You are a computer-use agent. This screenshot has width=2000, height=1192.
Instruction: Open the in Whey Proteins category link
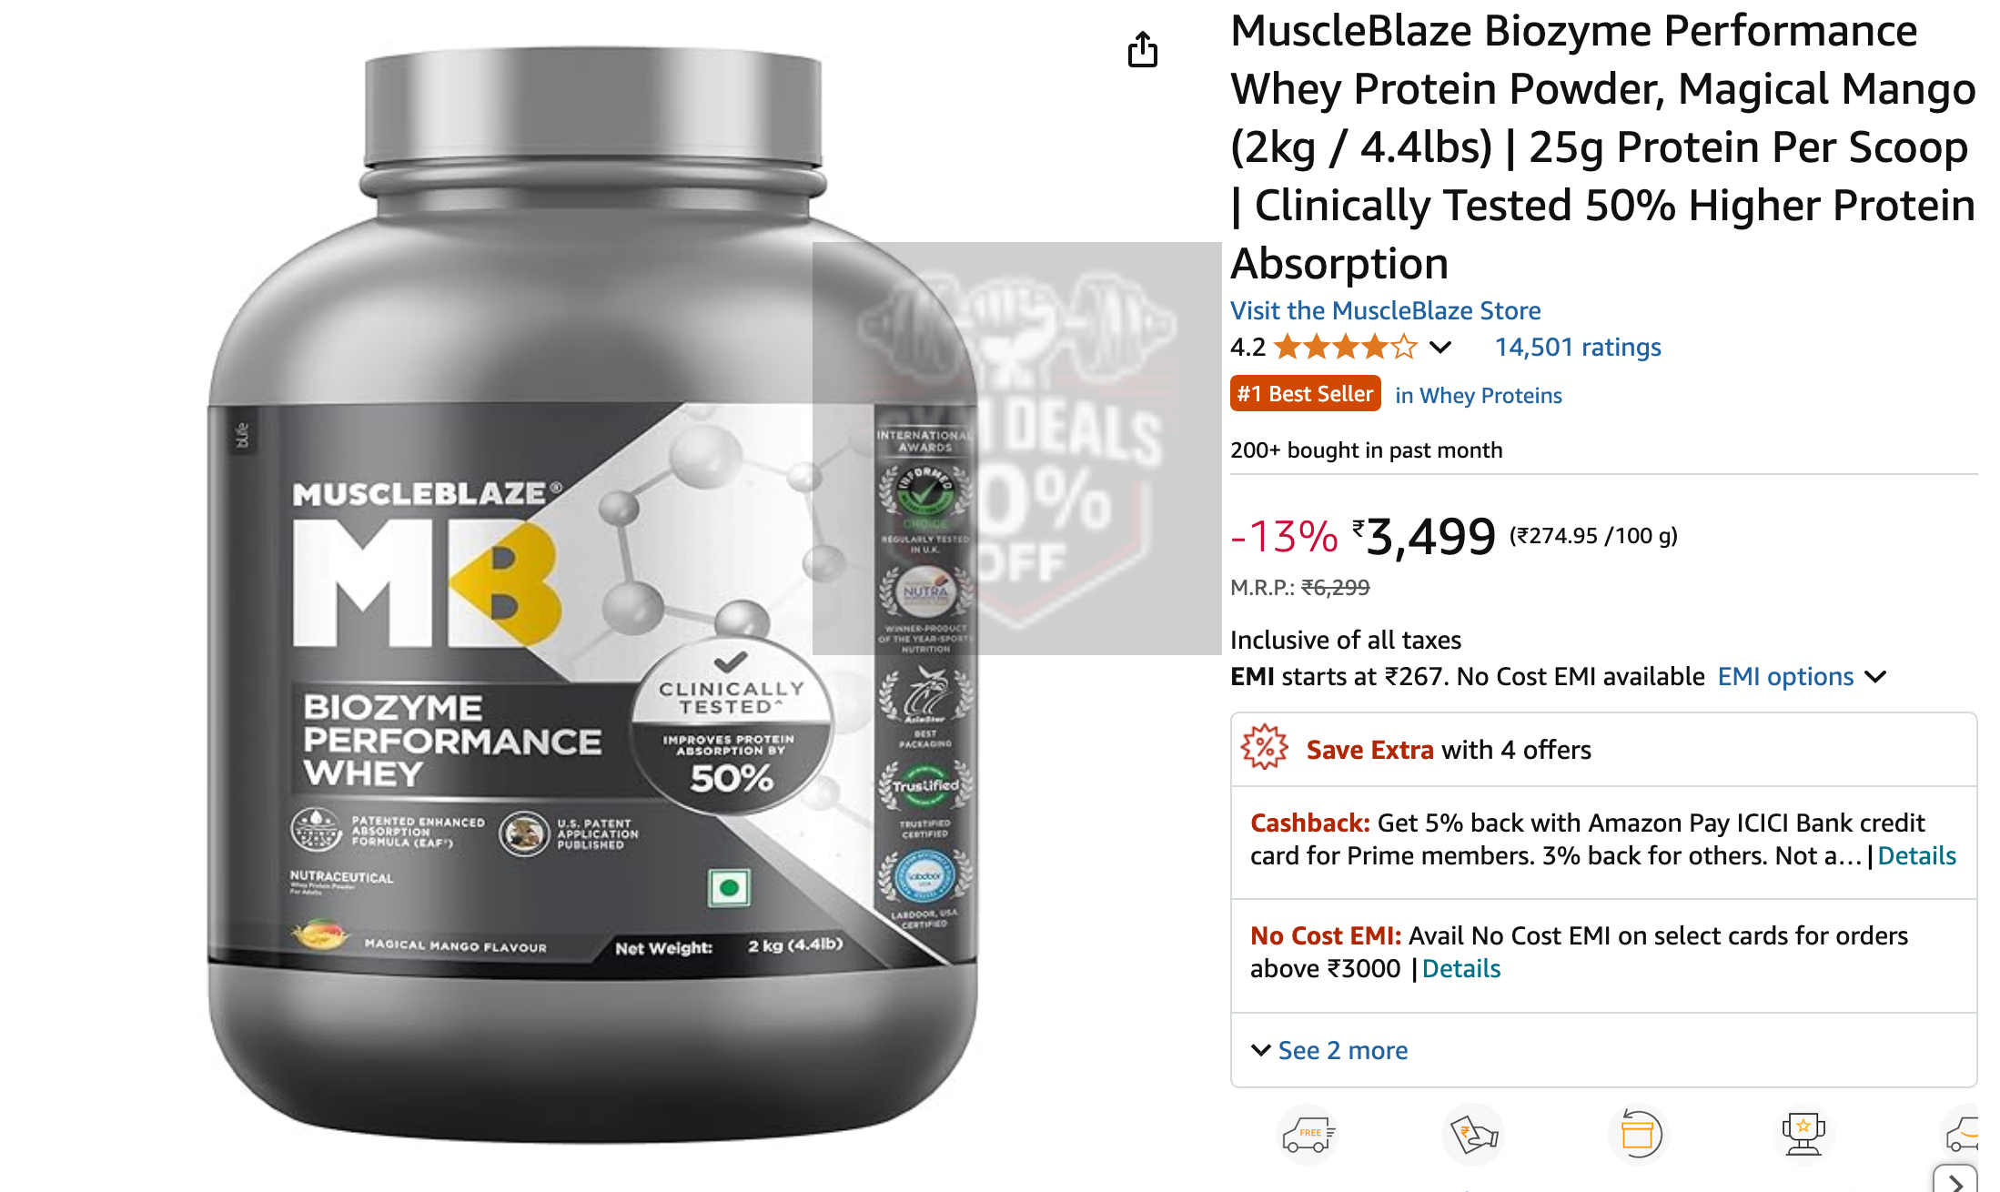(x=1479, y=395)
